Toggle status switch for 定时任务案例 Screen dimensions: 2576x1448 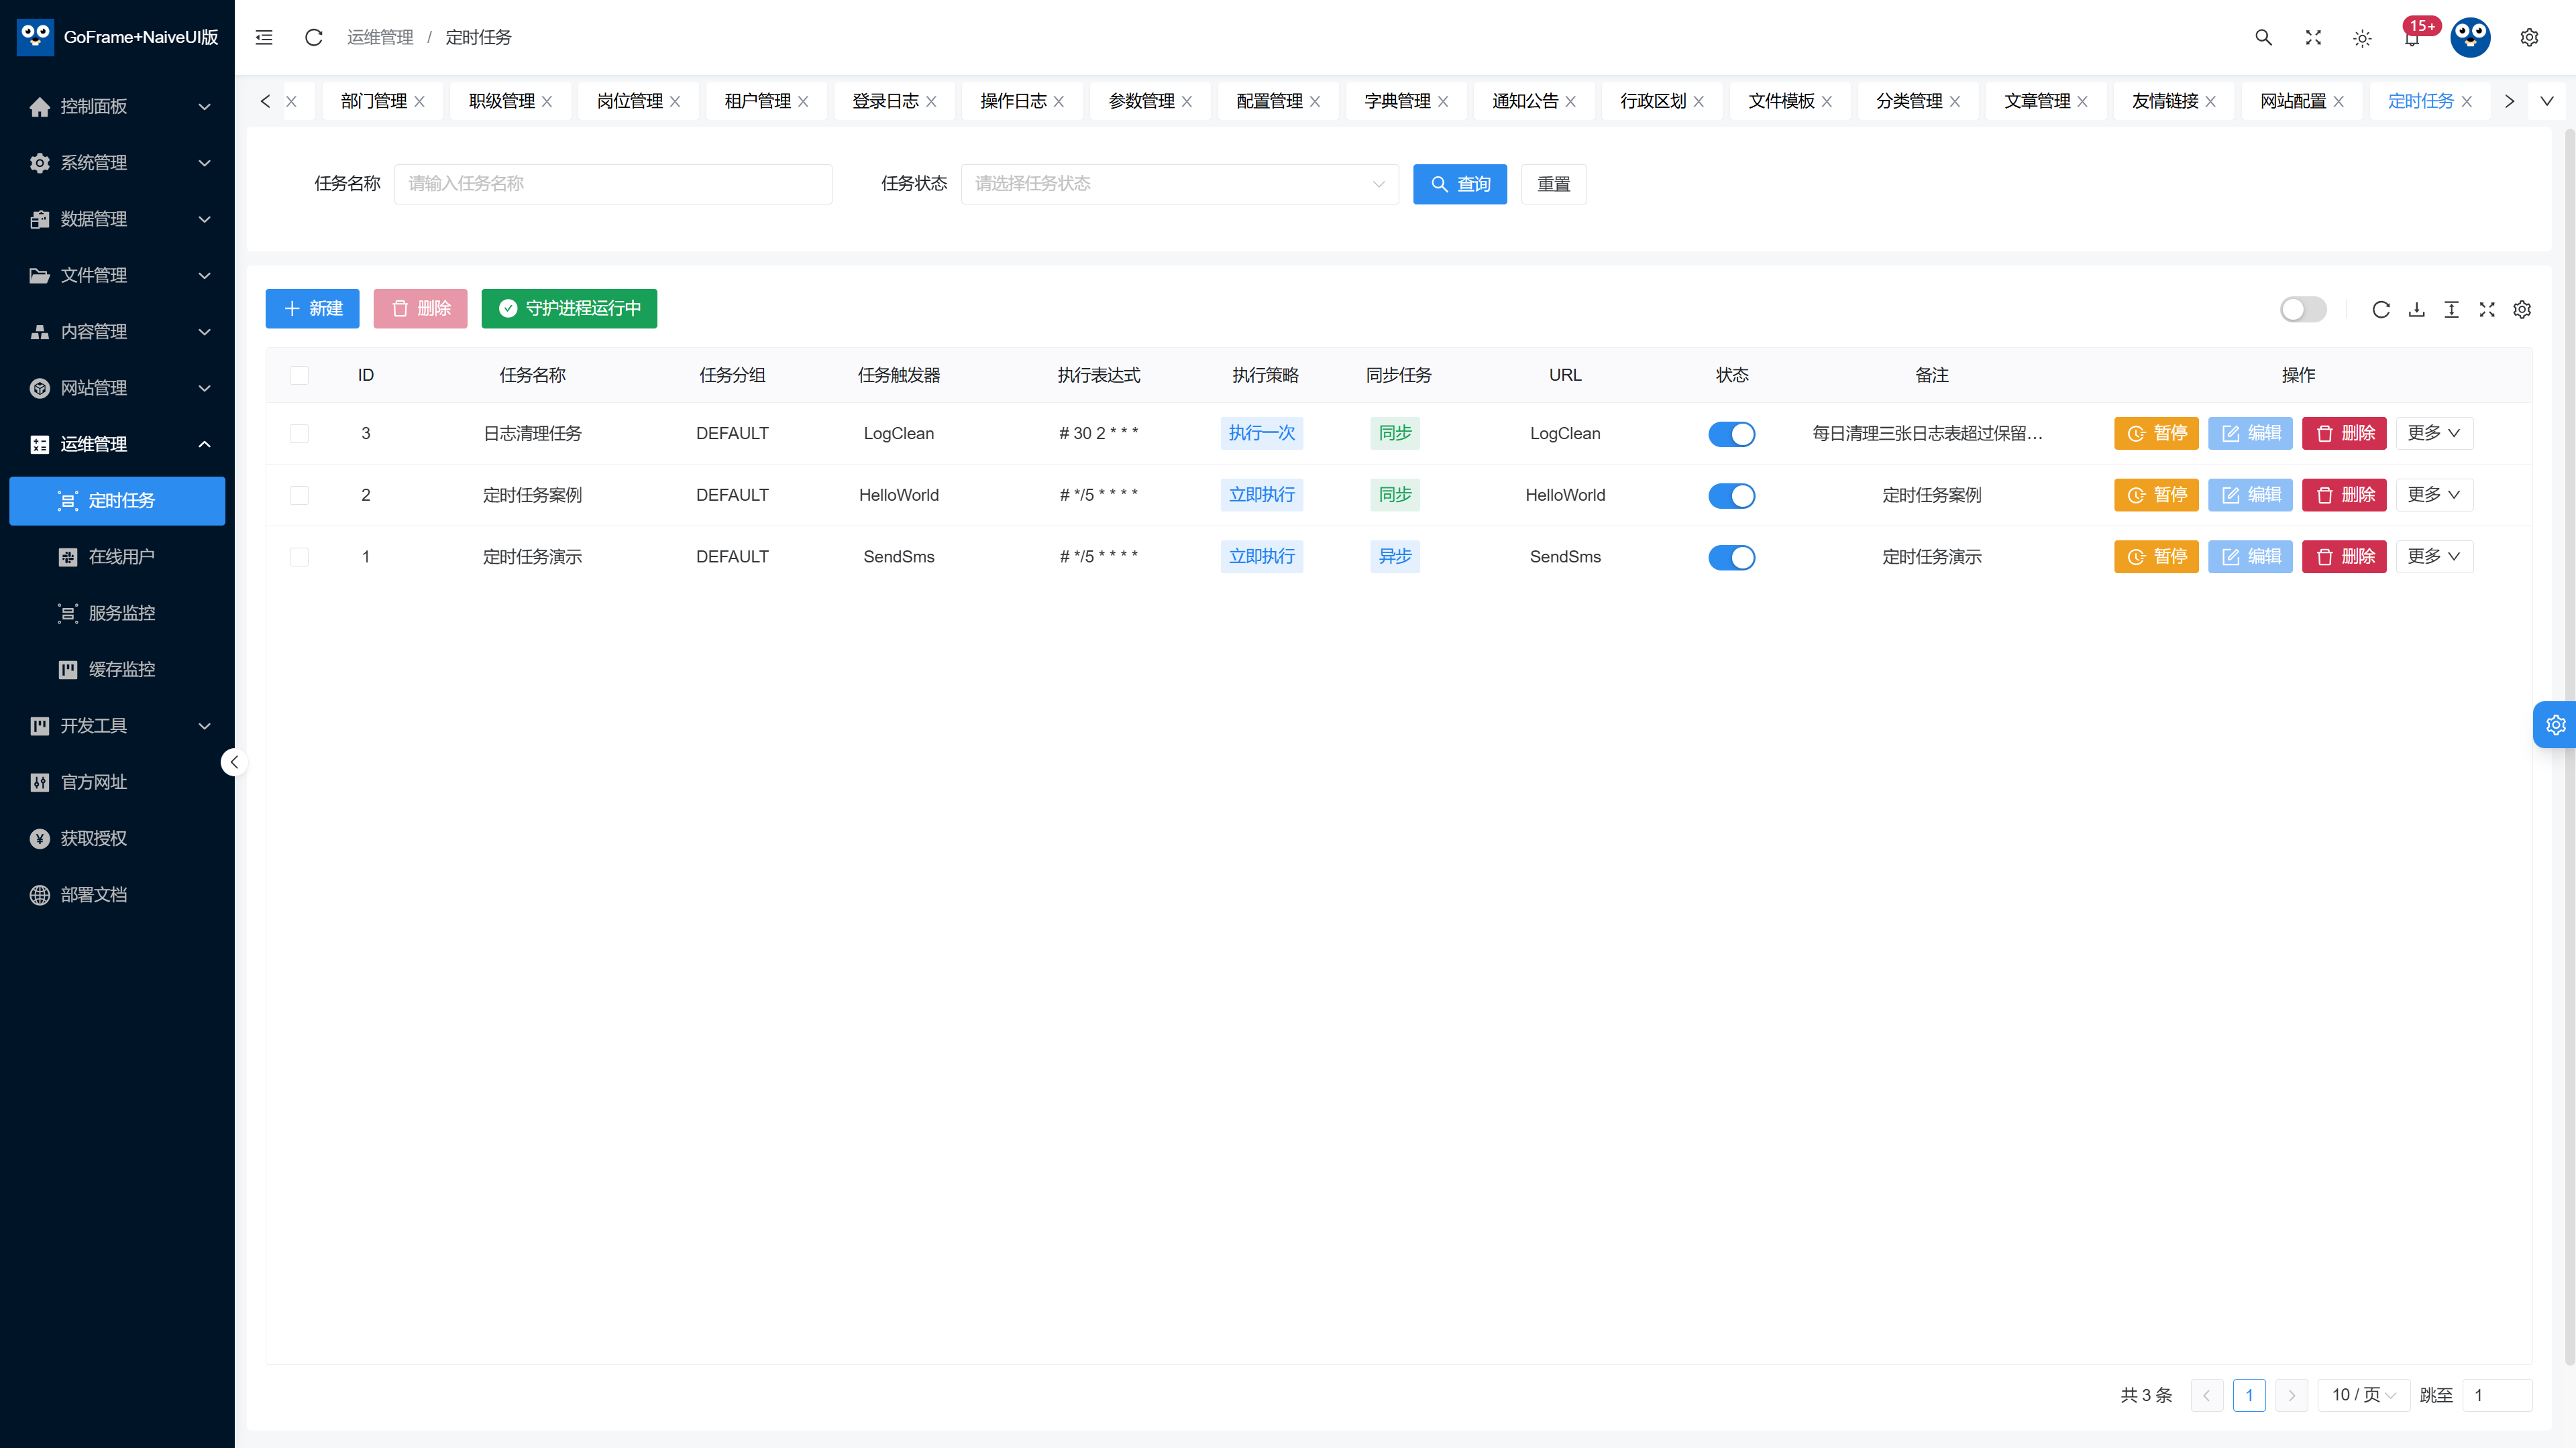click(x=1731, y=495)
